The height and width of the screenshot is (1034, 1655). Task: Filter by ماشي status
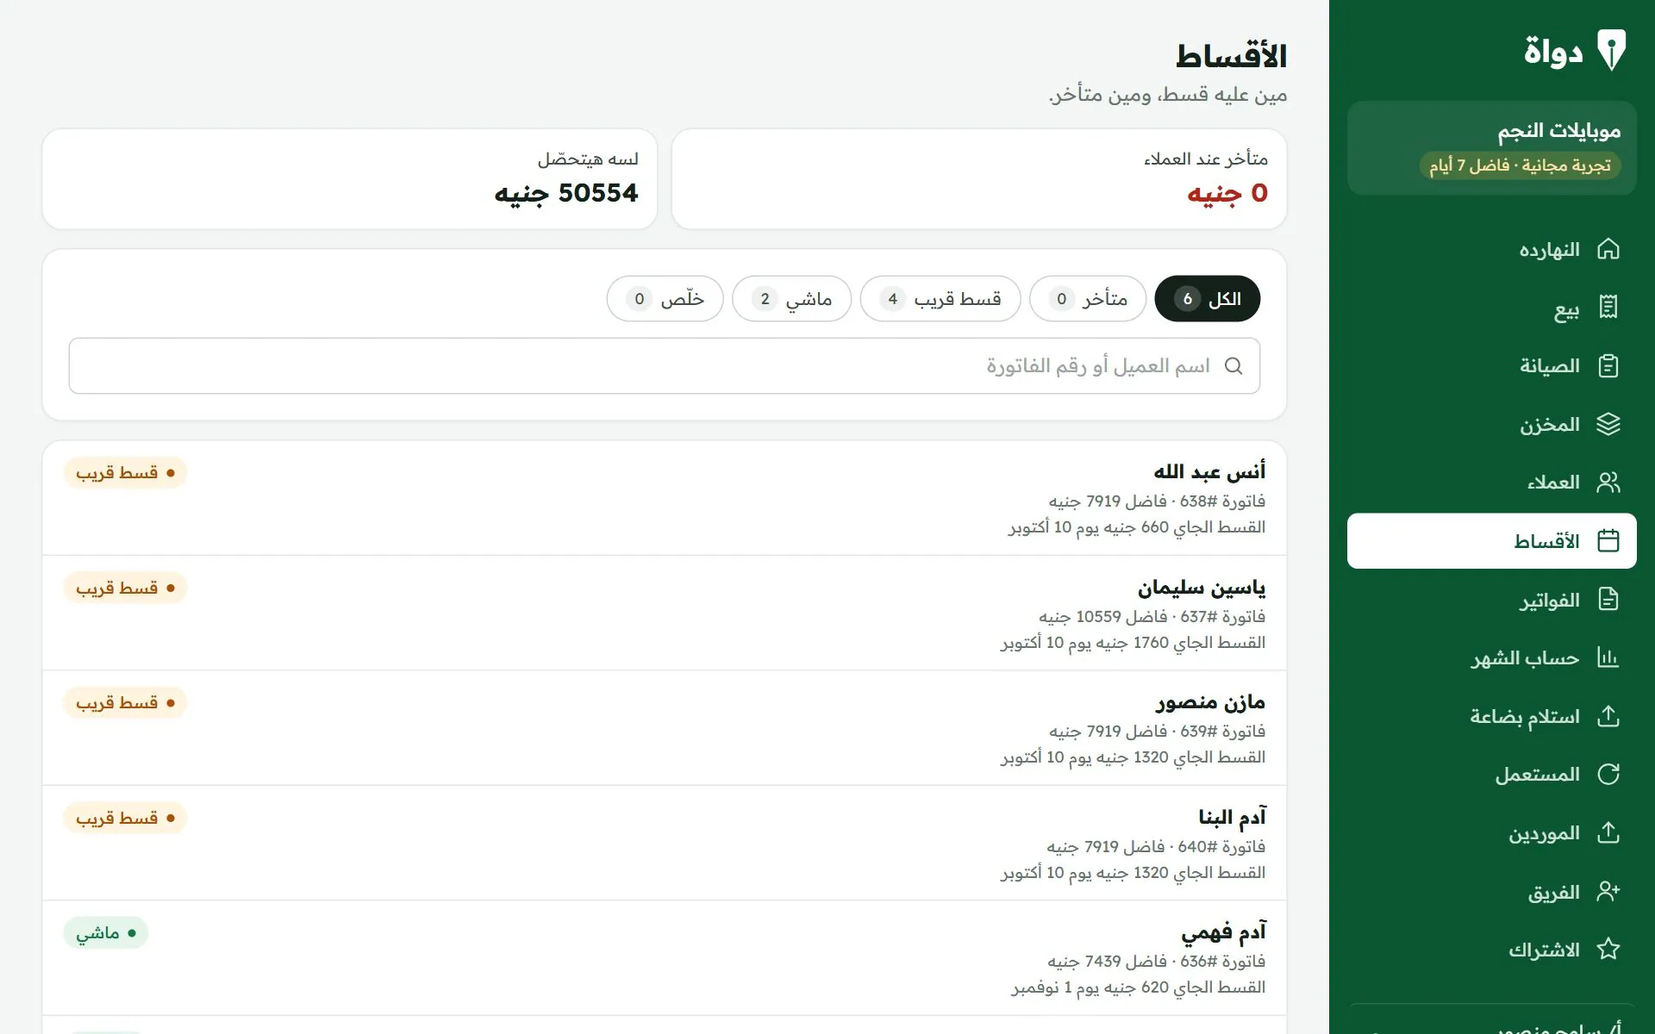tap(791, 299)
